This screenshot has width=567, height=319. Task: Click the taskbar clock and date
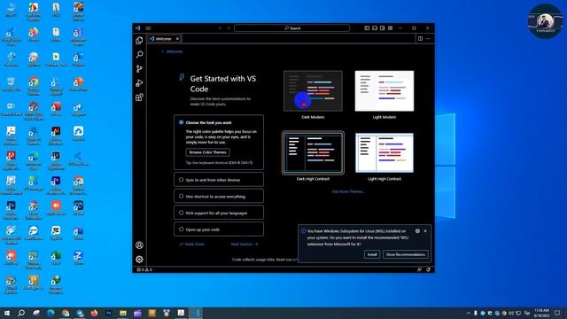(541, 313)
